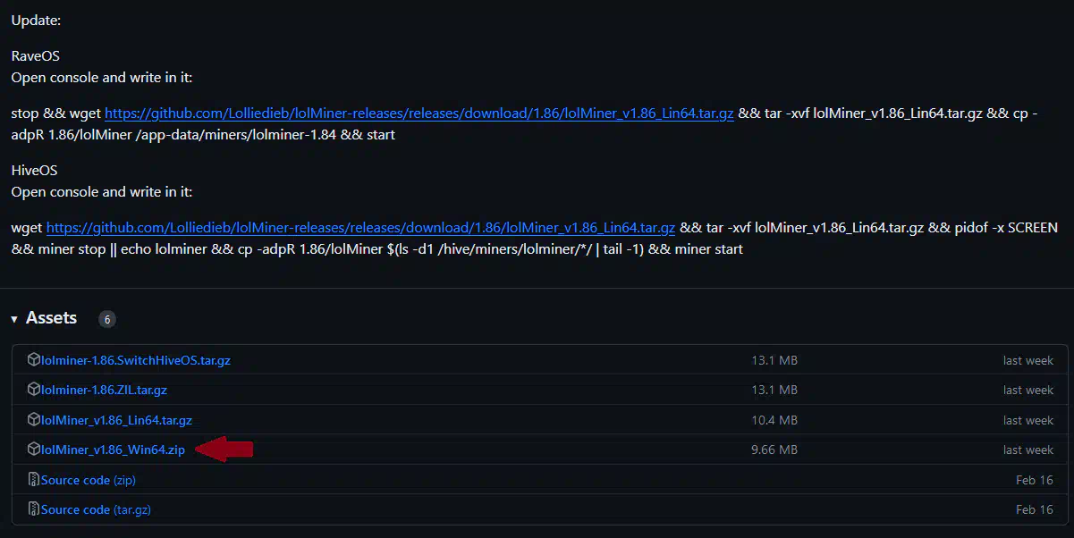Click last week date of ZIL row
The image size is (1074, 538).
[x=1028, y=391]
